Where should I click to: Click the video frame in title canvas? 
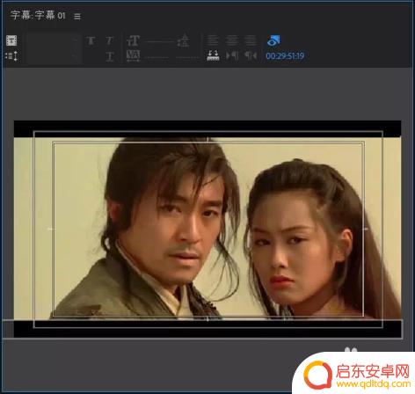click(x=207, y=229)
